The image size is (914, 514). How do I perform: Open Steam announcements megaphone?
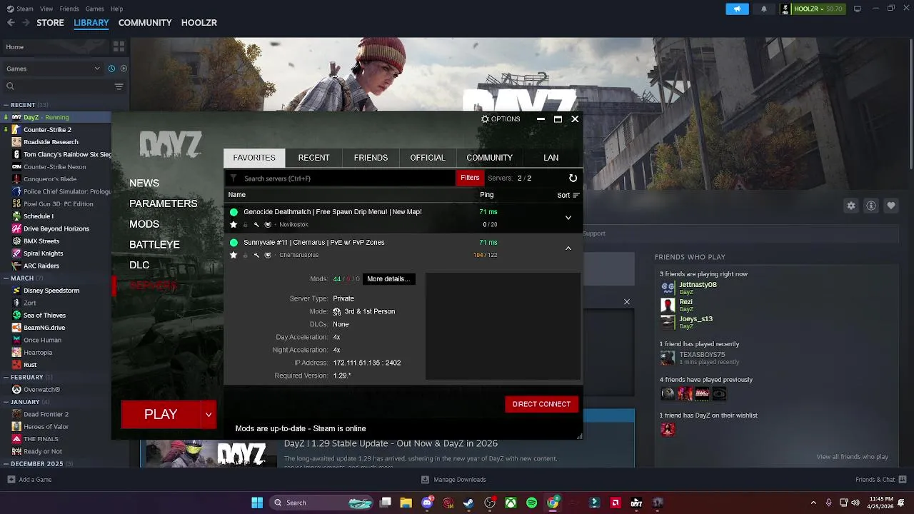tap(737, 9)
